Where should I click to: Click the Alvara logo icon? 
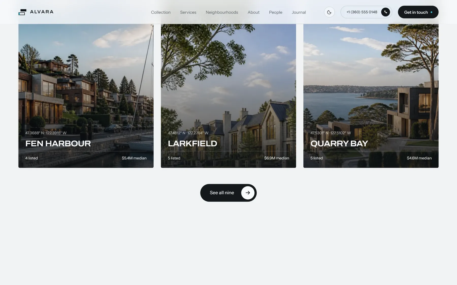click(x=22, y=12)
